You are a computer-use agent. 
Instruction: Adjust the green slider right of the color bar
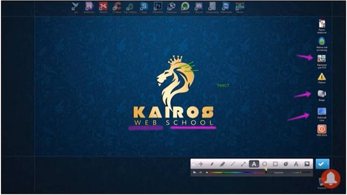[x=300, y=172]
